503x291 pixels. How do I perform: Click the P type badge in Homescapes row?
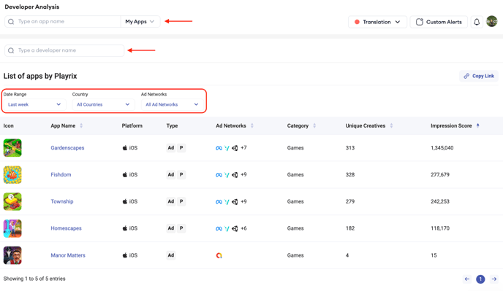(x=181, y=228)
